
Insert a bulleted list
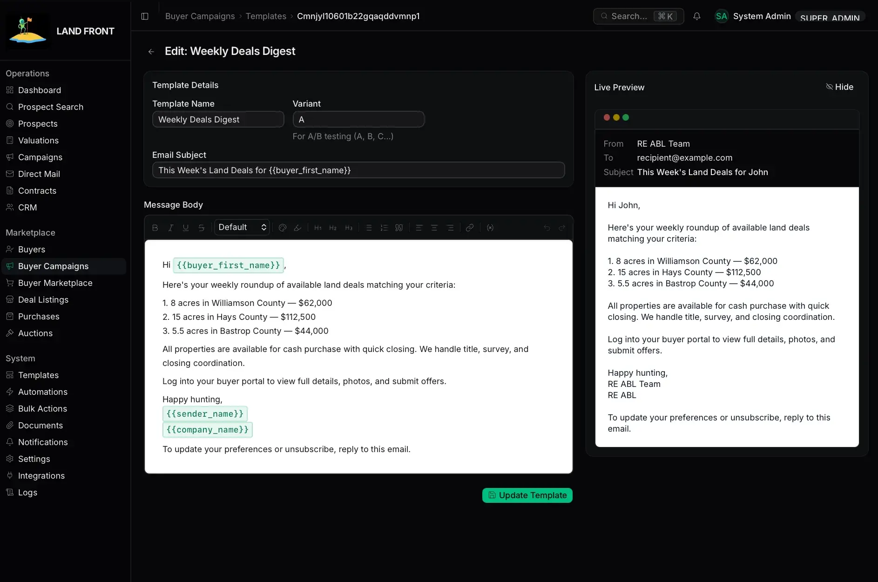click(369, 228)
